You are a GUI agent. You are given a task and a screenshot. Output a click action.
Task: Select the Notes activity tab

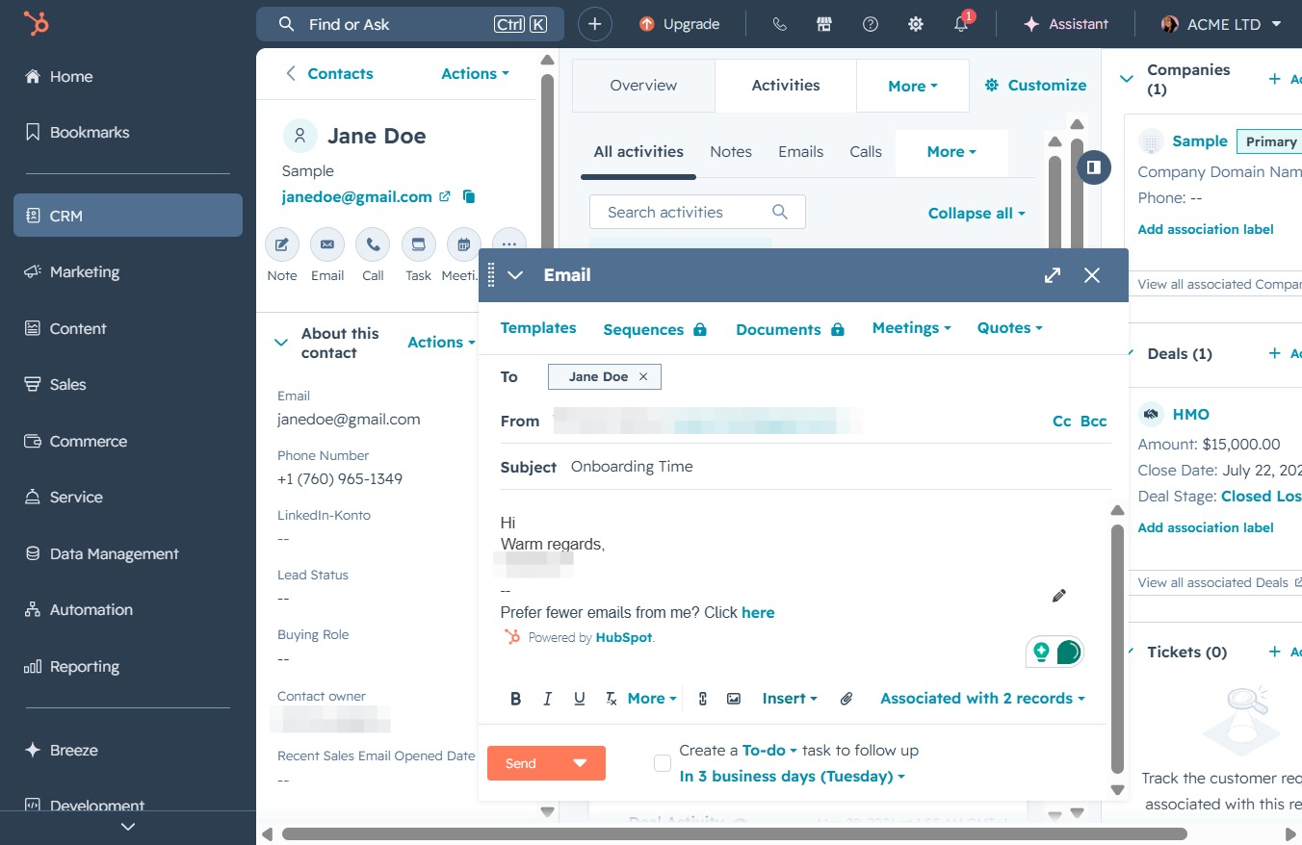pyautogui.click(x=731, y=152)
